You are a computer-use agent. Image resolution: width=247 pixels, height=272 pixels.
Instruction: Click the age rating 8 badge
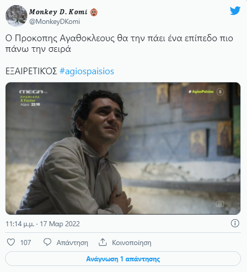coord(220,92)
